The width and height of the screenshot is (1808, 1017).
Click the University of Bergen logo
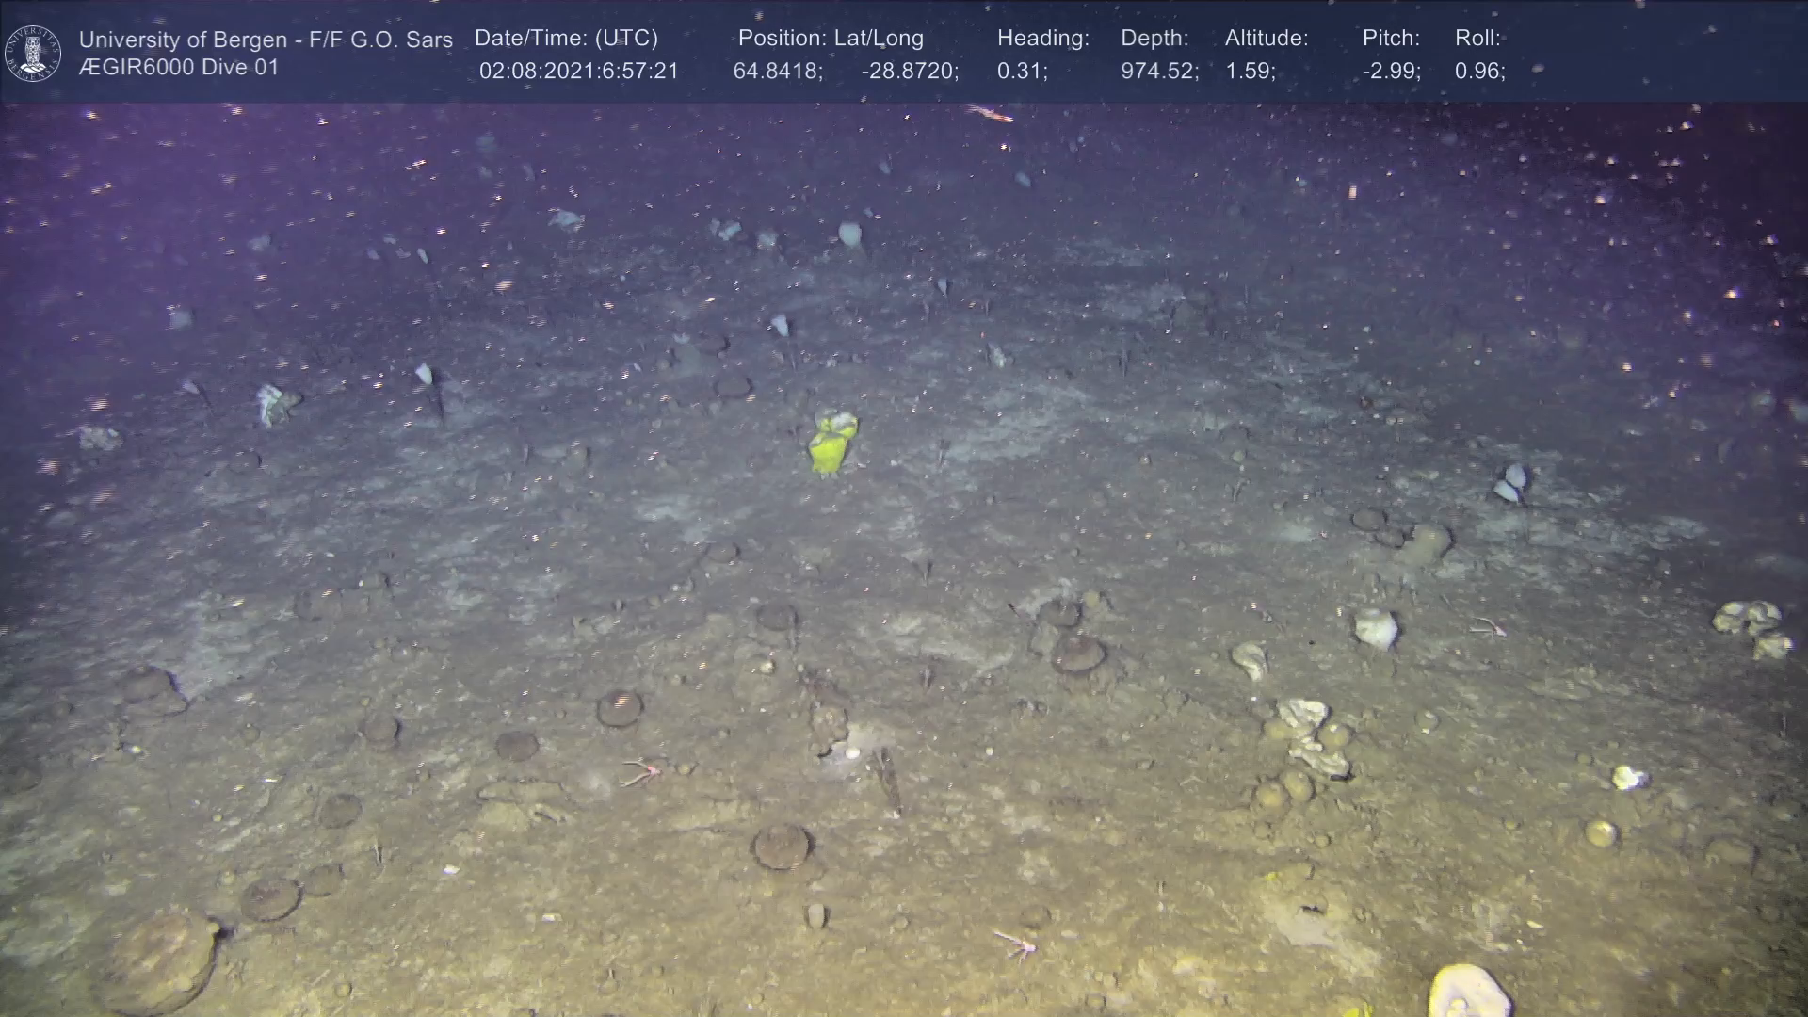pos(32,53)
